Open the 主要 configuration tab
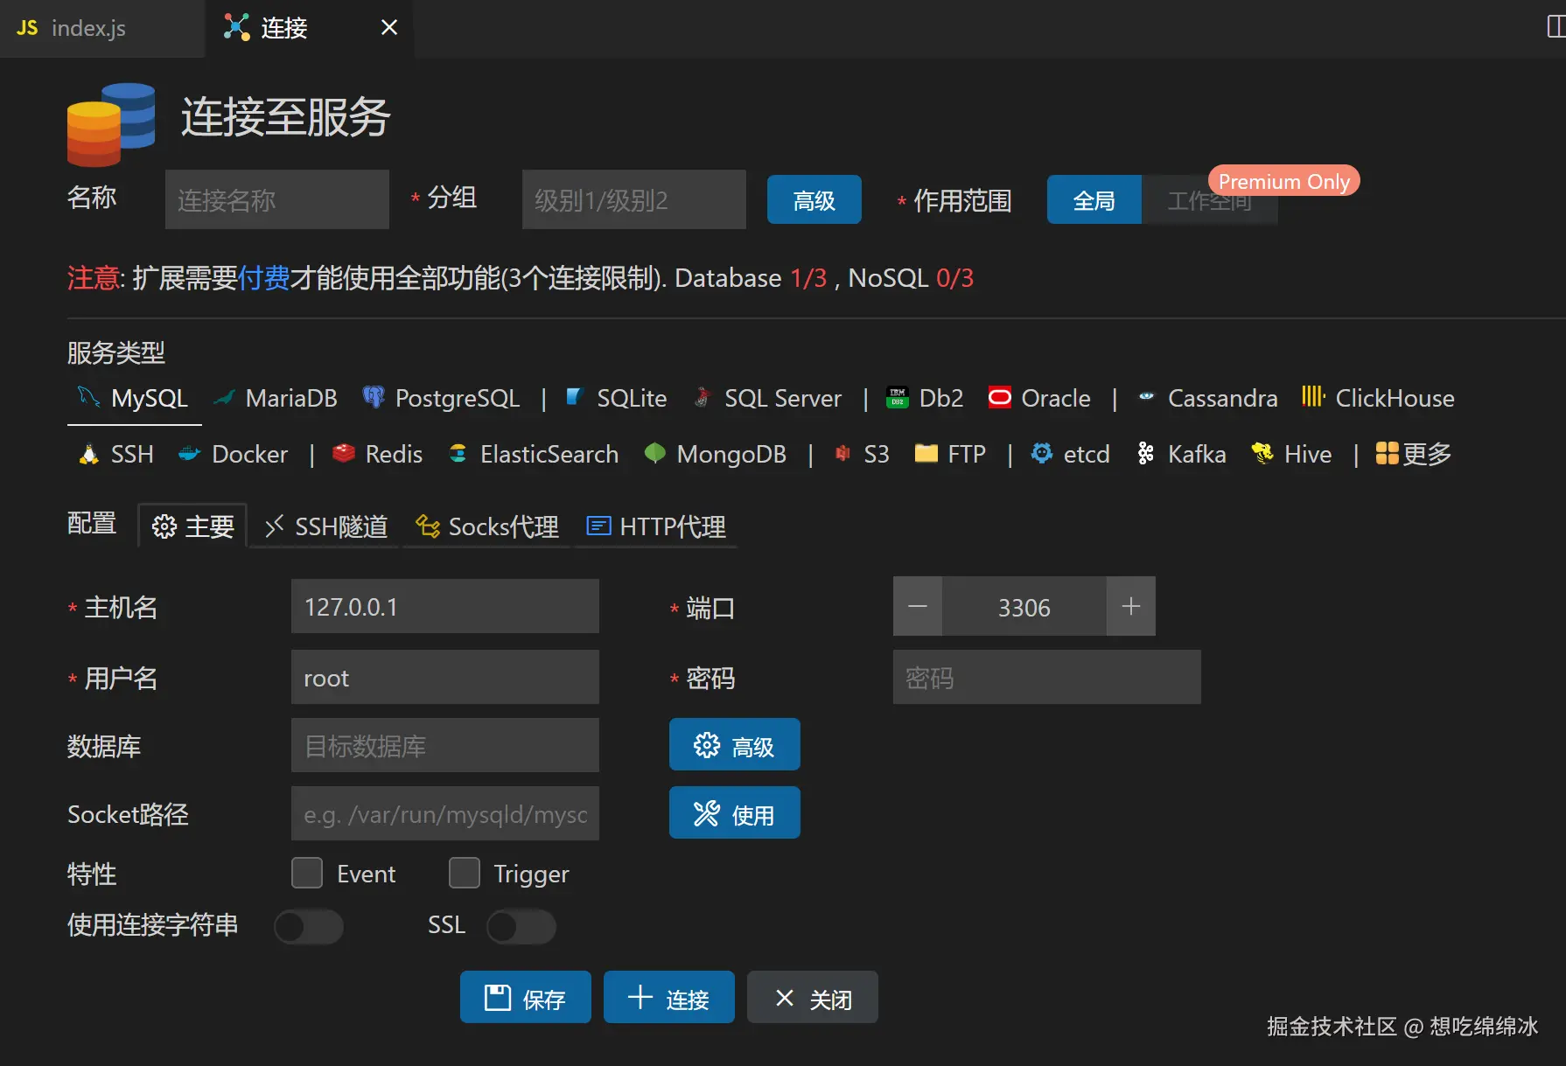This screenshot has height=1066, width=1566. pyautogui.click(x=192, y=526)
